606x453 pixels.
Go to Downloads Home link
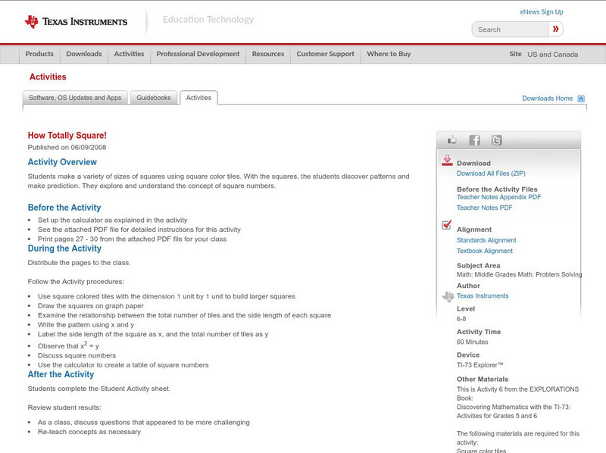(547, 98)
